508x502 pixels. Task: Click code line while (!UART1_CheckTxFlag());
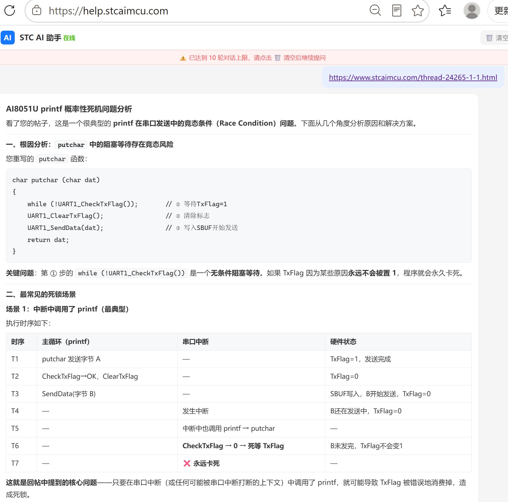(83, 204)
